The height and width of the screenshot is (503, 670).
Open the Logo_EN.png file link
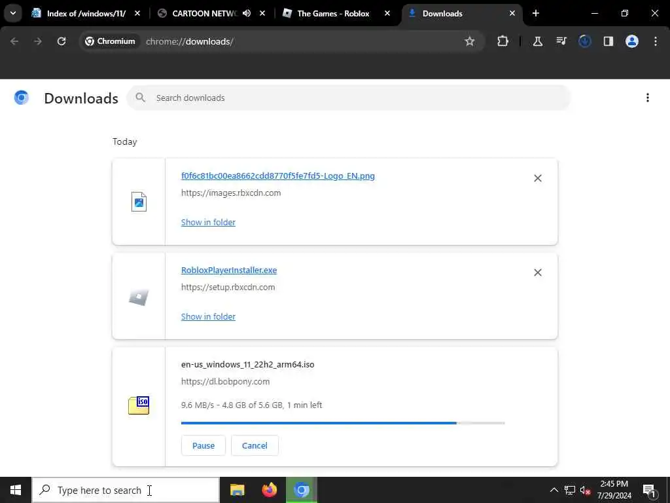pyautogui.click(x=277, y=176)
